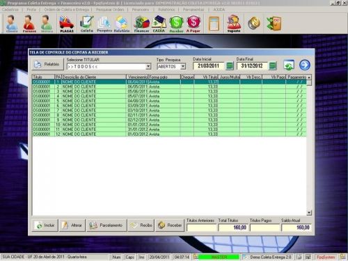Image resolution: width=348 pixels, height=261 pixels.
Task: Click the Data Inicial date field
Action: (x=209, y=66)
